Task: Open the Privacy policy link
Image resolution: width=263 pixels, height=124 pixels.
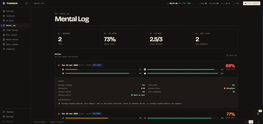Action: [x=40, y=122]
